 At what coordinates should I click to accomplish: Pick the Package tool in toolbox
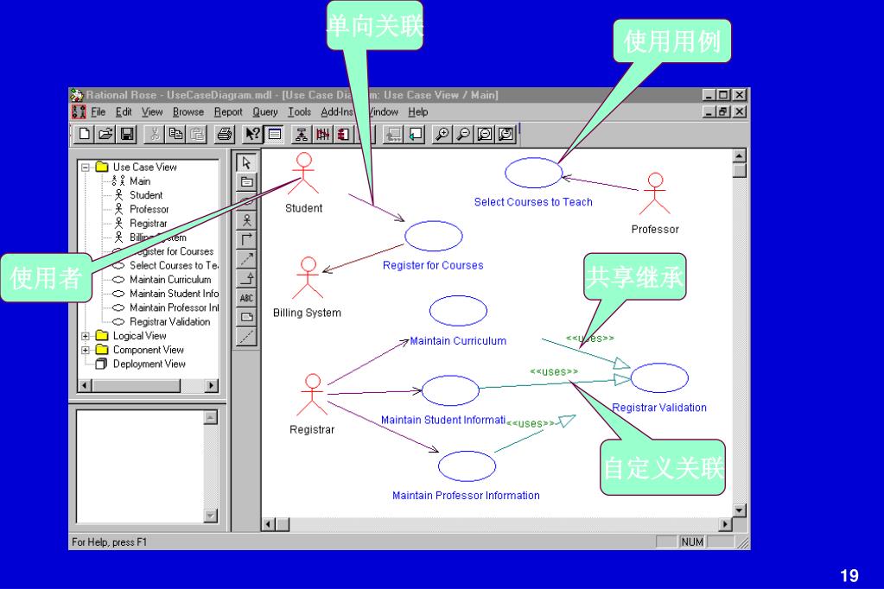[246, 182]
